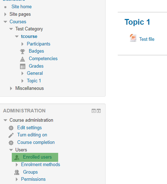Collapse the Courses tree arrow
This screenshot has width=167, height=184.
pyautogui.click(x=5, y=22)
